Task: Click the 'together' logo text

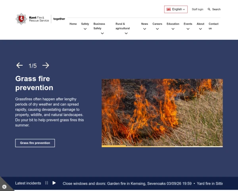Action: pyautogui.click(x=59, y=19)
